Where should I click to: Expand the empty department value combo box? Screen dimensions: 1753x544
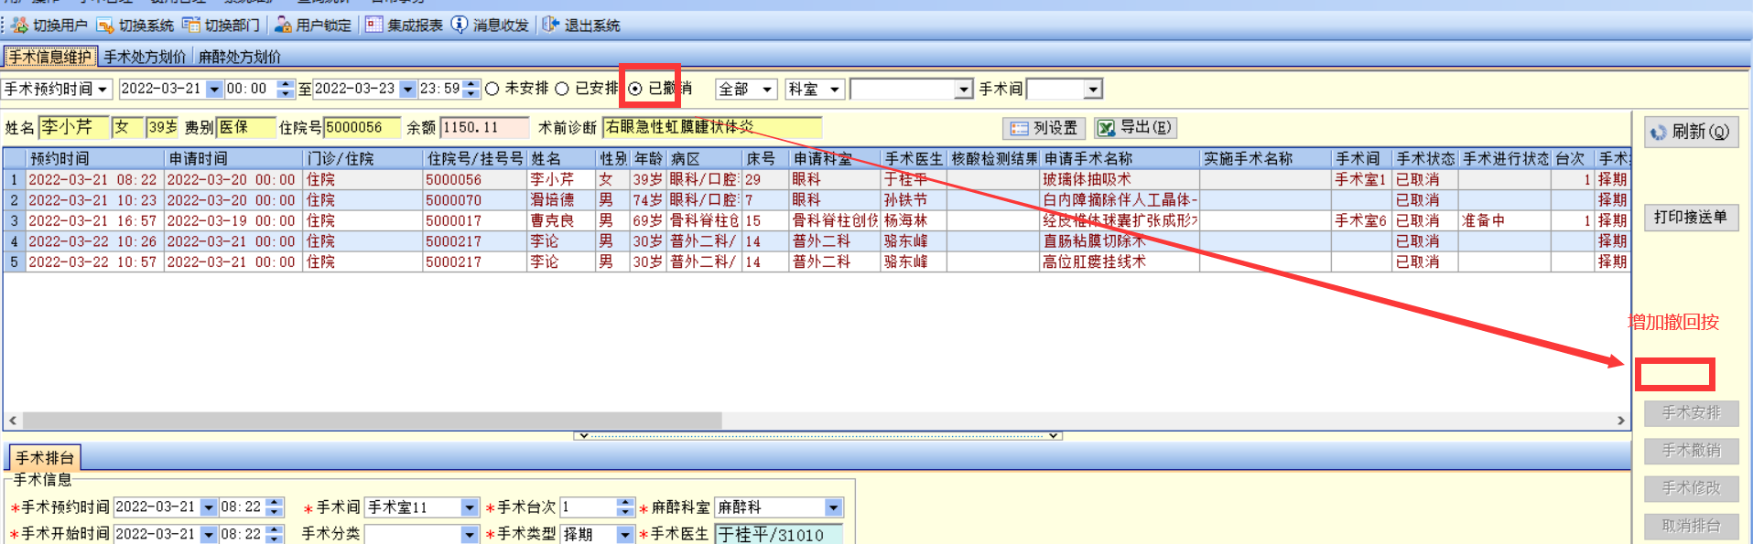tap(963, 89)
